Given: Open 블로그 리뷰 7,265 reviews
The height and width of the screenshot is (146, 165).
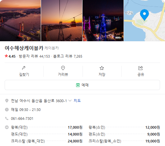Looking at the screenshot, I should tap(68, 56).
